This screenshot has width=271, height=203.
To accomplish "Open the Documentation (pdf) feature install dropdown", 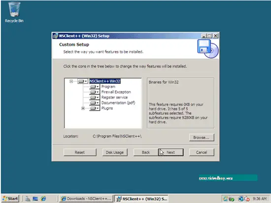I will coord(95,103).
